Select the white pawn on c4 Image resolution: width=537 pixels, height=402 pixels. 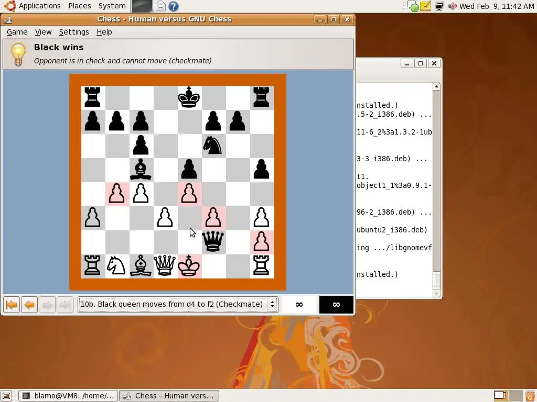click(x=141, y=194)
